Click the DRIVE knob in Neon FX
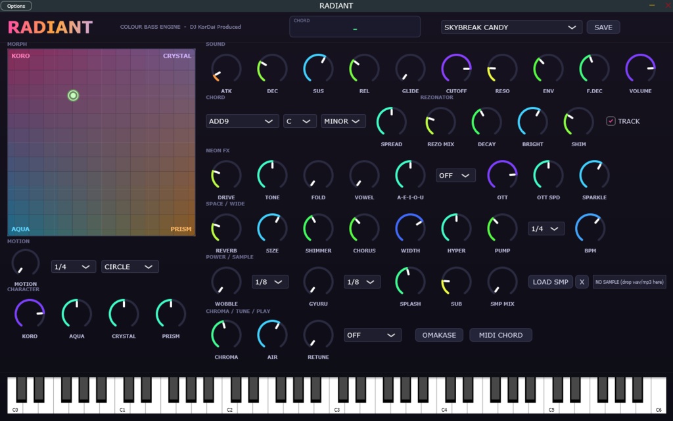The image size is (673, 421). tap(226, 175)
